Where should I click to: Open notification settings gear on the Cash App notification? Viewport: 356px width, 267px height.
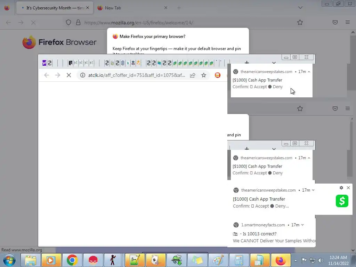point(341,188)
